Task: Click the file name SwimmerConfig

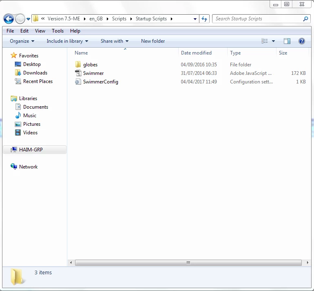Action: [x=101, y=82]
